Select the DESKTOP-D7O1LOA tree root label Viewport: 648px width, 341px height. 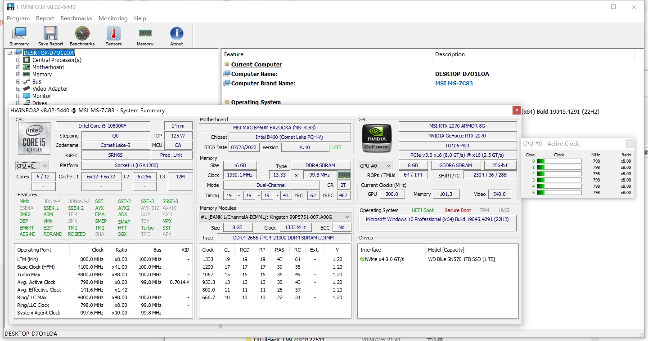[49, 53]
